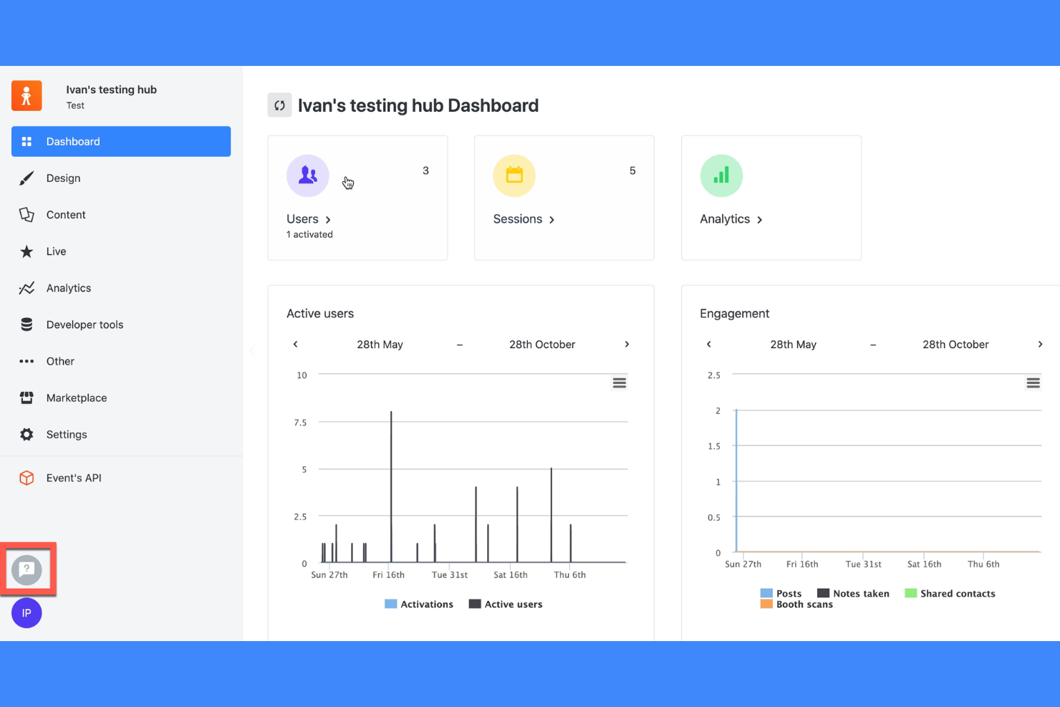Viewport: 1060px width, 707px height.
Task: Click the Engagement 28th May start date
Action: pos(793,345)
